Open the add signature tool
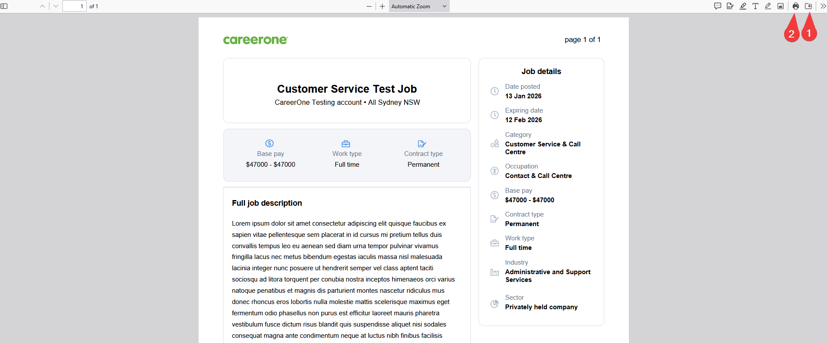Screen dimensions: 827x343 pos(730,6)
